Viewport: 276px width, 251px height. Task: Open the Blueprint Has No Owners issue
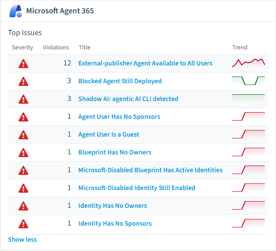click(x=115, y=152)
